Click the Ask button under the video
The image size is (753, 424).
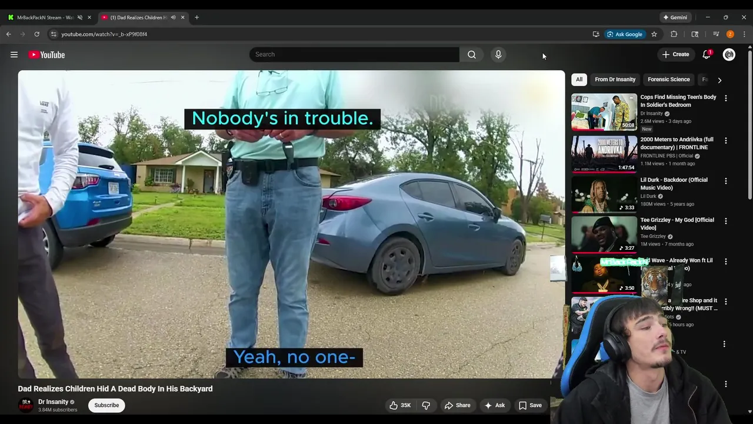click(x=494, y=405)
